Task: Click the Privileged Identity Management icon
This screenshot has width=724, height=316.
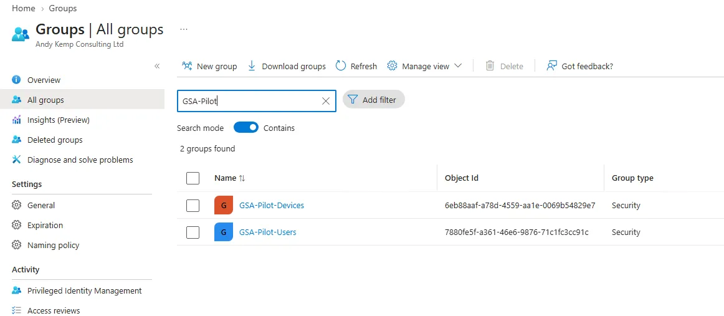Action: coord(17,290)
